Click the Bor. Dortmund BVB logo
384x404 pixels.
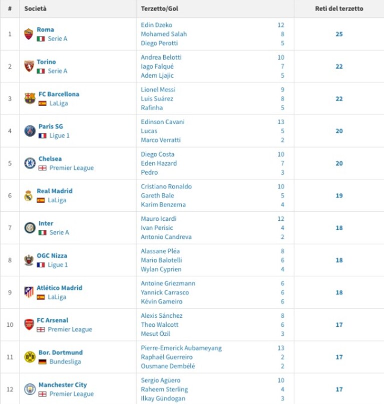[x=30, y=357]
